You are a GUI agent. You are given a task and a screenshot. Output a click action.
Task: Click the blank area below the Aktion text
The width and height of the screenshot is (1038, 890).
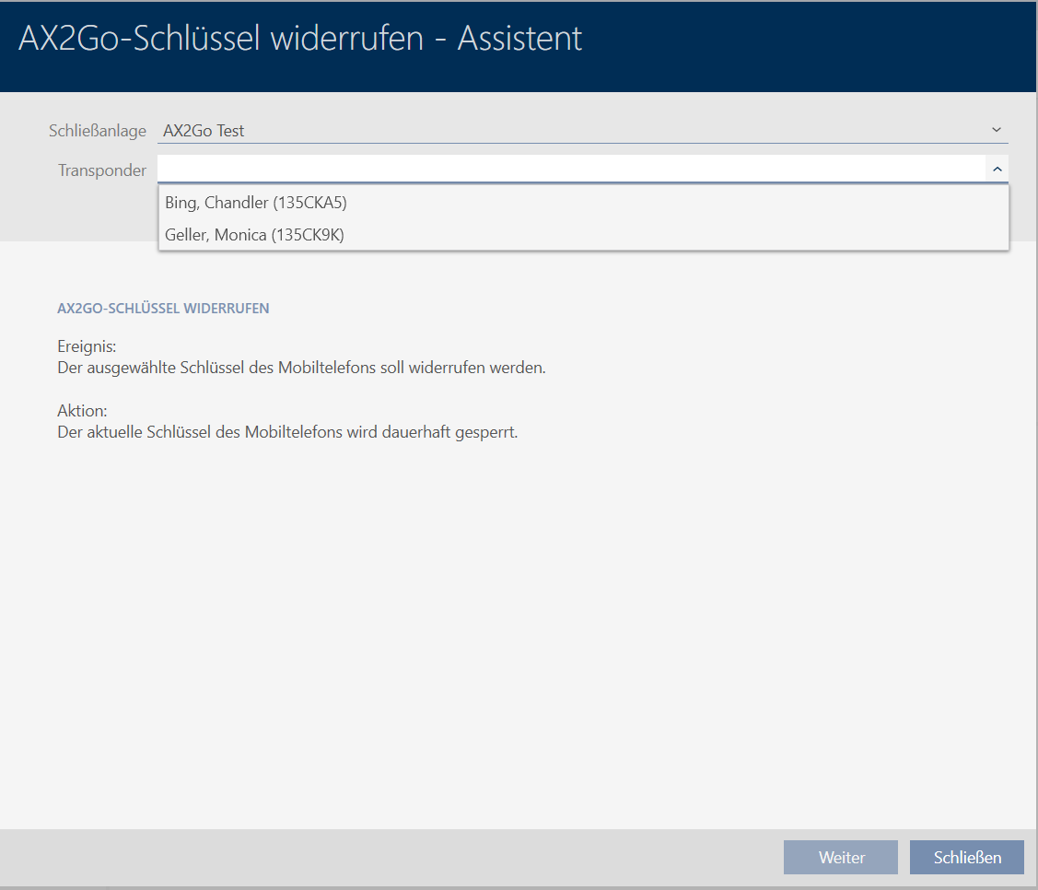[x=516, y=627]
